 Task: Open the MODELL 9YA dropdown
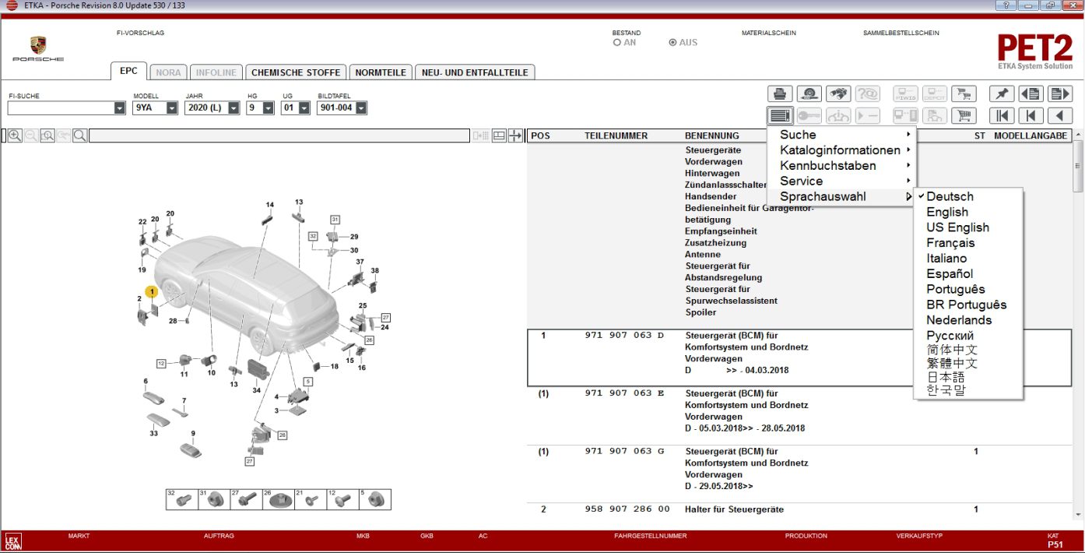click(x=172, y=108)
